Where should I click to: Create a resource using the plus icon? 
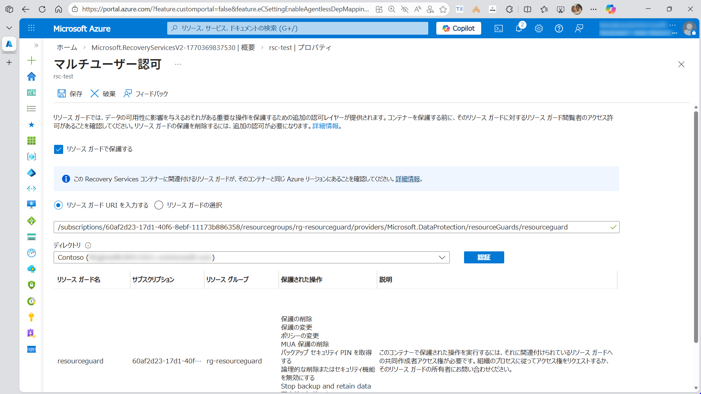31,61
